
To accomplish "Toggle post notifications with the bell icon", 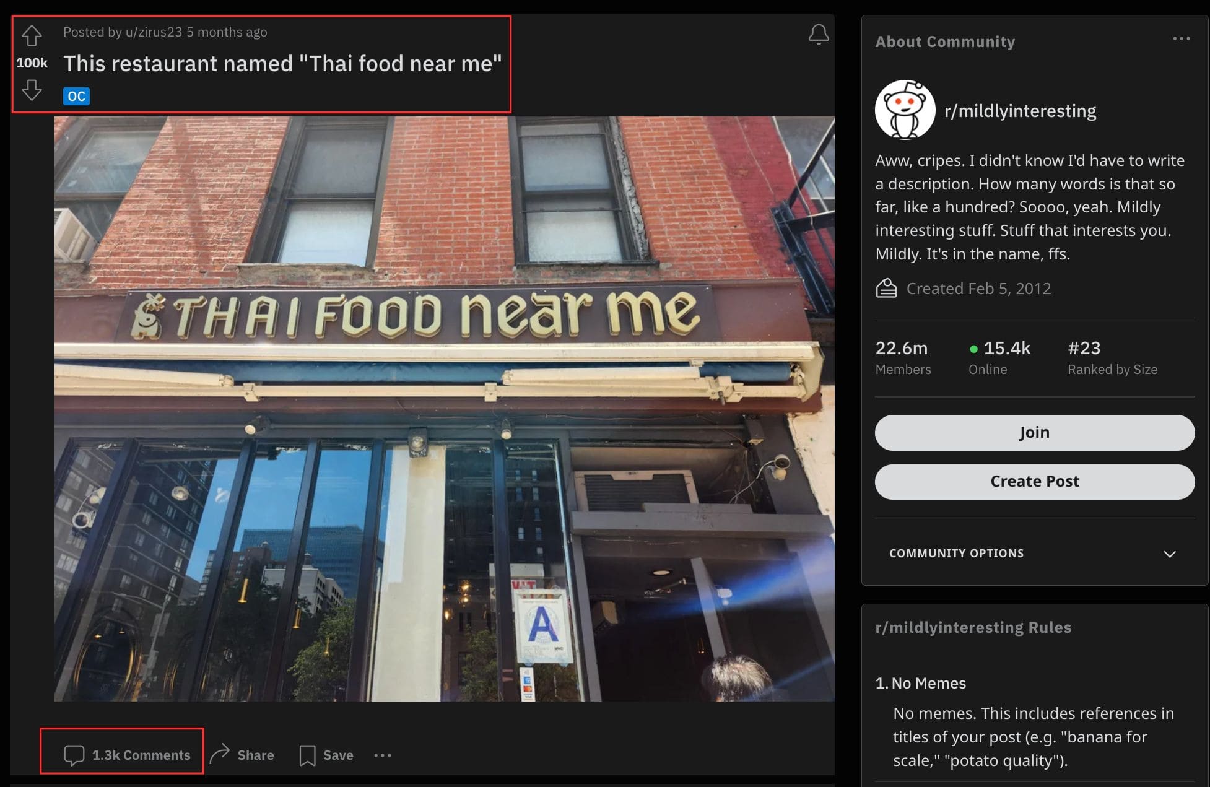I will click(819, 35).
